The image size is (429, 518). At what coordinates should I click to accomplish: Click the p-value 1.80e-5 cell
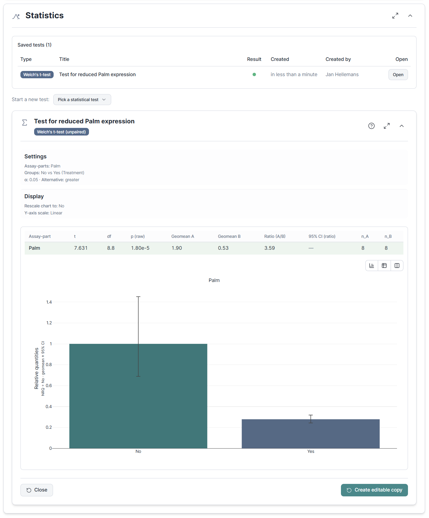click(x=140, y=248)
